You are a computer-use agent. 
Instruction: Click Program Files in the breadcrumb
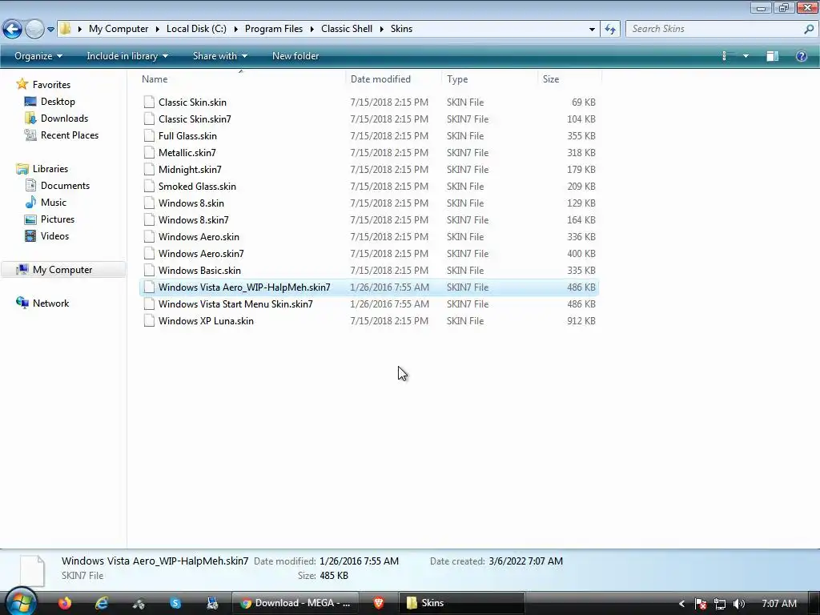point(274,29)
